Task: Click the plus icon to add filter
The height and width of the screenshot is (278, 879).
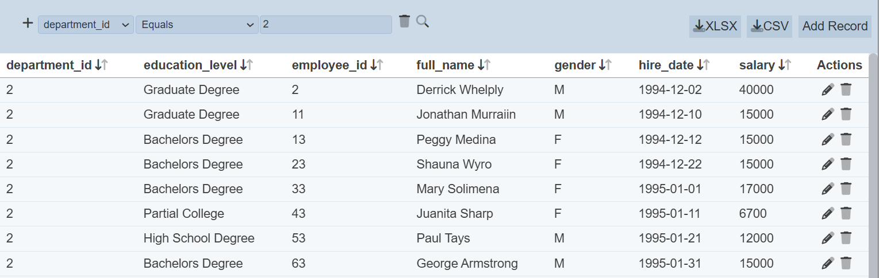Action: [x=27, y=24]
